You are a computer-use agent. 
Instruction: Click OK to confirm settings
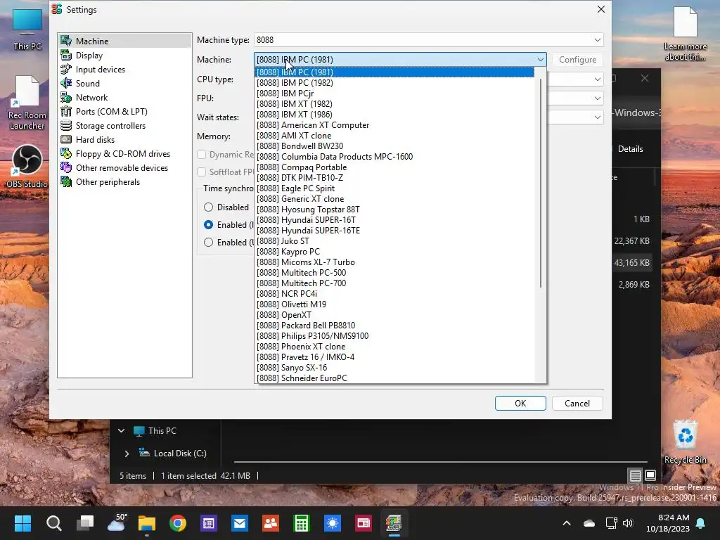tap(520, 403)
